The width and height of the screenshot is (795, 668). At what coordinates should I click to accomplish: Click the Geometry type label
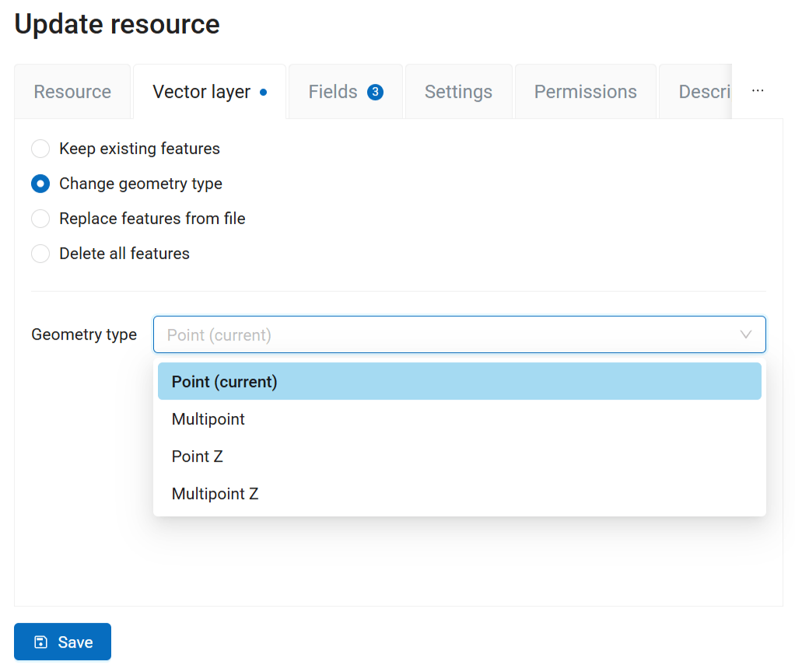(x=84, y=334)
